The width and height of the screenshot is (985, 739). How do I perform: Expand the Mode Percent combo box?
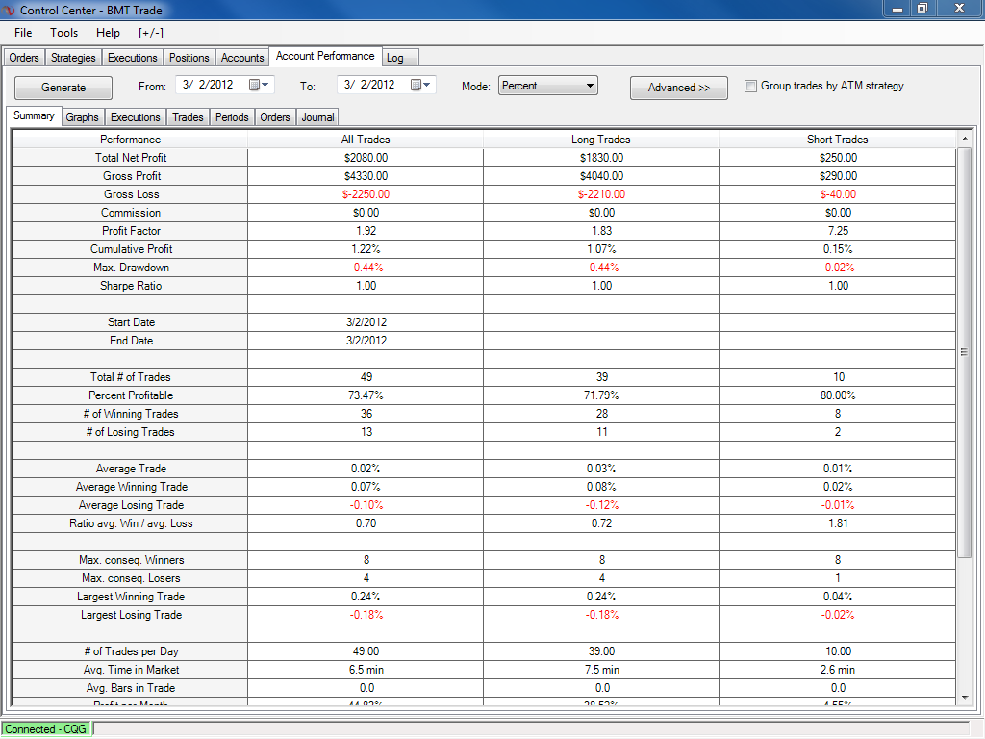547,86
